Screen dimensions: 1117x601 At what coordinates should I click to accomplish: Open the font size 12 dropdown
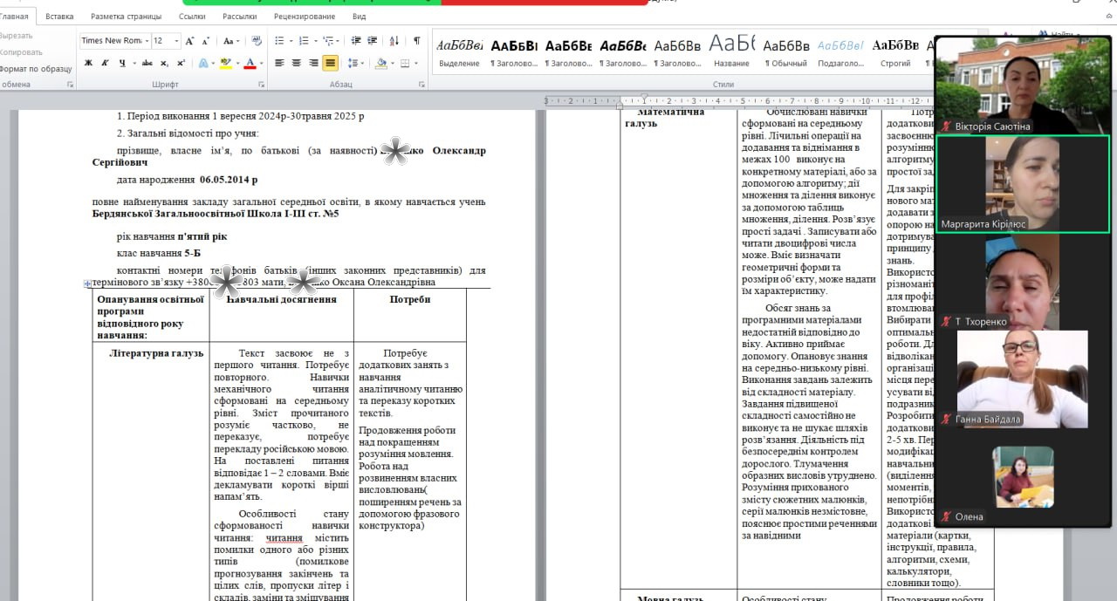click(176, 41)
